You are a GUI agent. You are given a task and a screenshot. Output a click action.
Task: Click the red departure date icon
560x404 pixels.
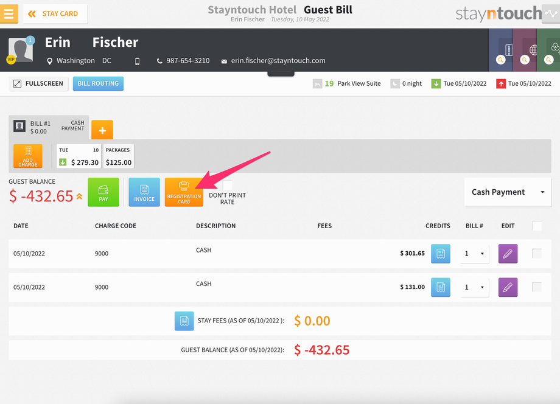click(501, 84)
